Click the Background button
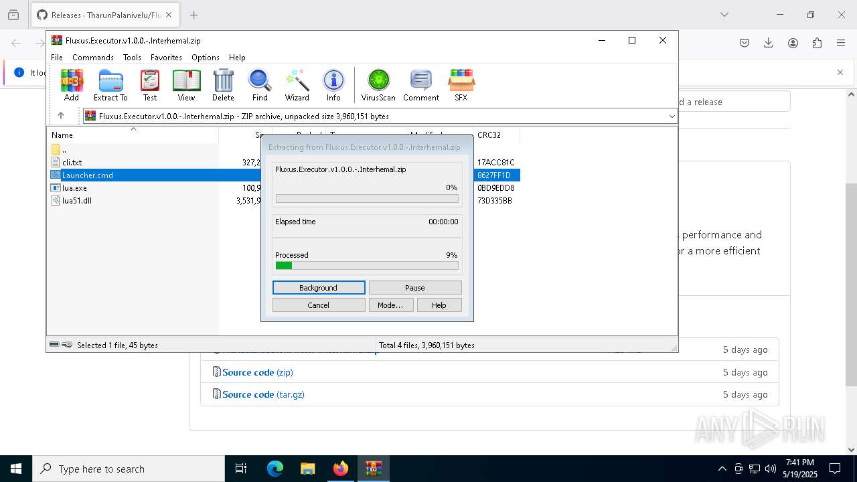The image size is (857, 482). point(319,288)
